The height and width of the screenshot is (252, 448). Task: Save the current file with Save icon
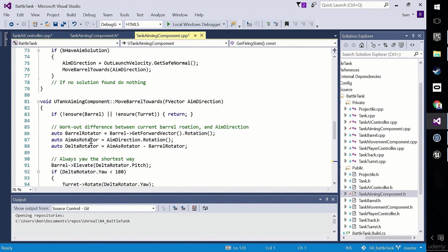click(x=55, y=24)
